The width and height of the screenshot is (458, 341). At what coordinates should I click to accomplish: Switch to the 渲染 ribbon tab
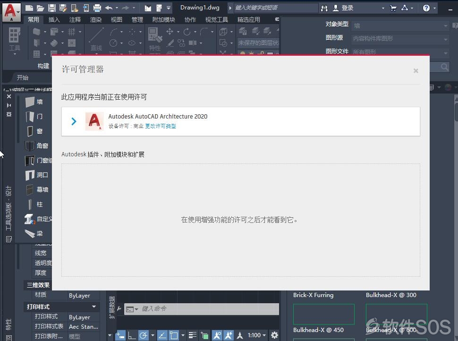point(96,19)
